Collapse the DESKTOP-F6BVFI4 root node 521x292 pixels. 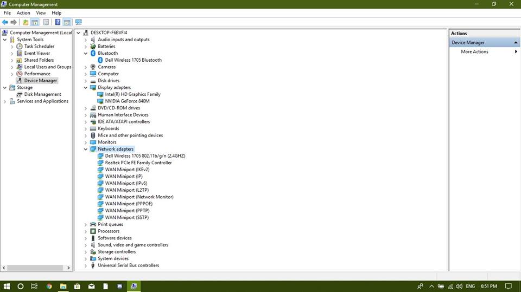(78, 33)
